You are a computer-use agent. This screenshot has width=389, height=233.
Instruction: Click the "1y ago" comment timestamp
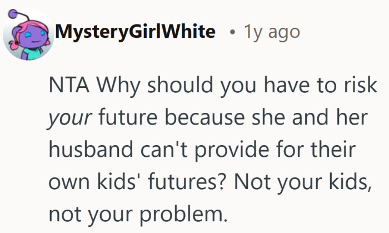coord(272,32)
